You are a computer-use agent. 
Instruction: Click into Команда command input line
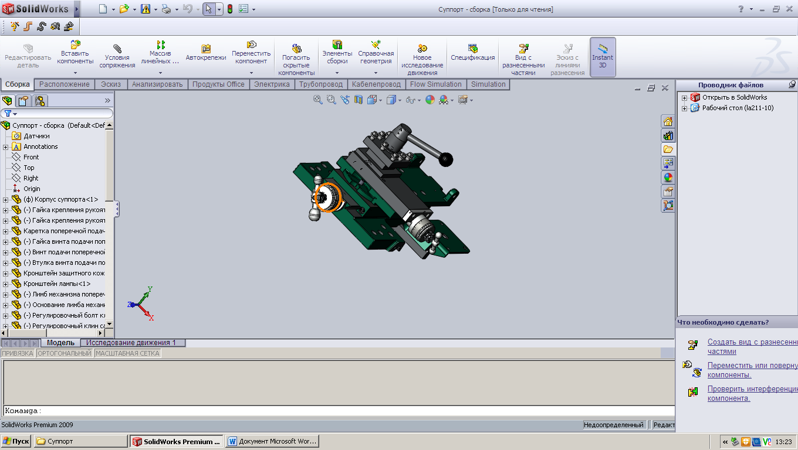[339, 411]
